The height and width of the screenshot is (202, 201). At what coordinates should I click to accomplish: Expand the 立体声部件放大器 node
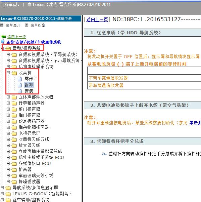8,97
